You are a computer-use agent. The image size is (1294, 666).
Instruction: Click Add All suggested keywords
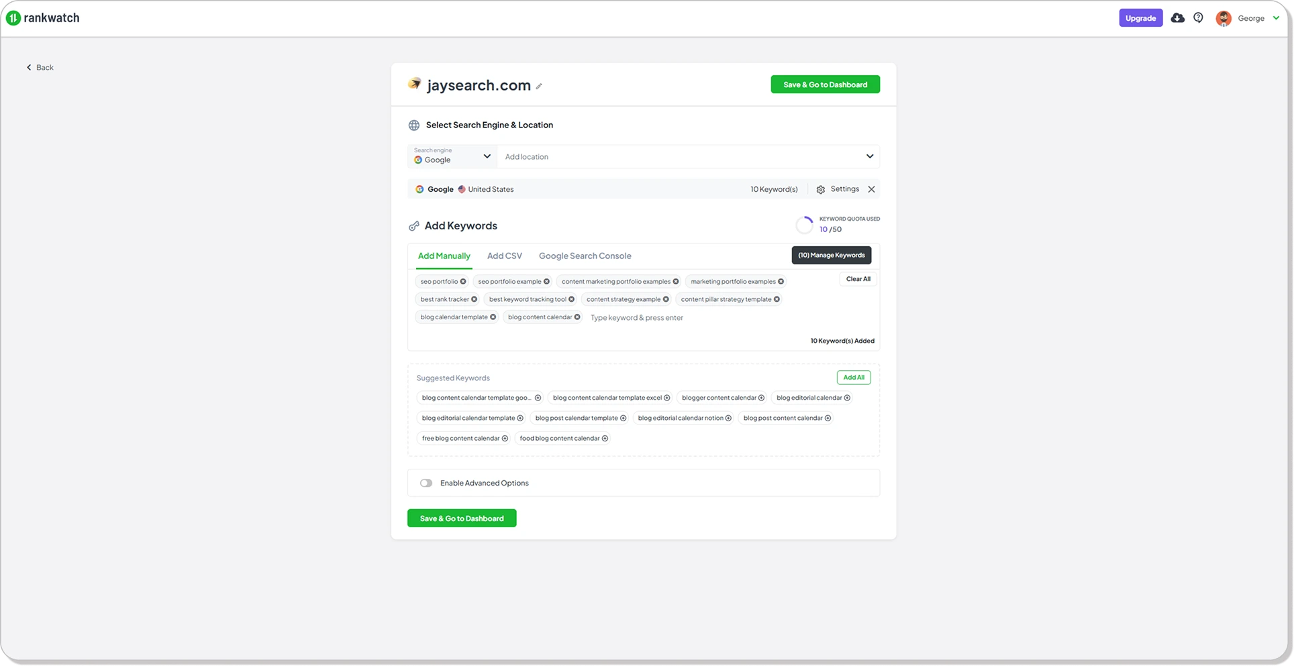[x=854, y=378]
